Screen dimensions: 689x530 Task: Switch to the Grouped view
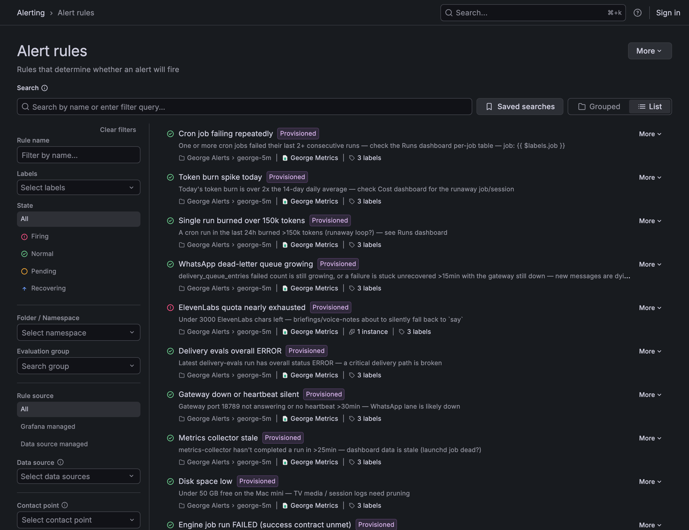click(x=599, y=107)
